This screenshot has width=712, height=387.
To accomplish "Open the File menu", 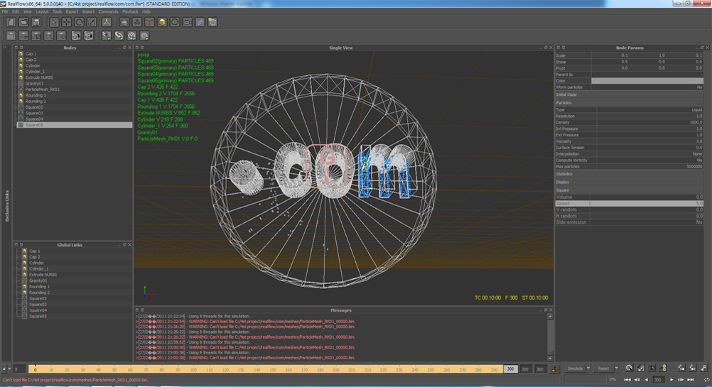I will point(4,11).
